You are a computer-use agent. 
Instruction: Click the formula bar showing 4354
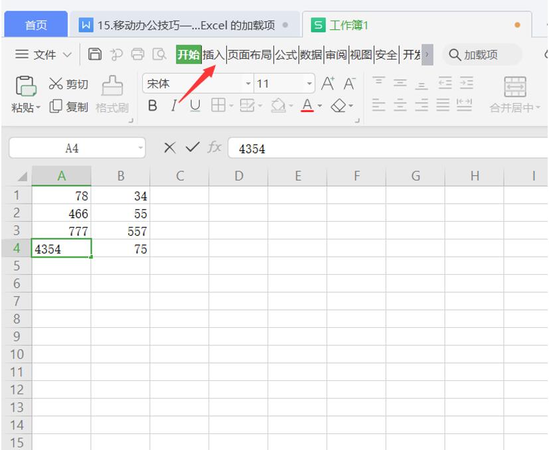388,148
